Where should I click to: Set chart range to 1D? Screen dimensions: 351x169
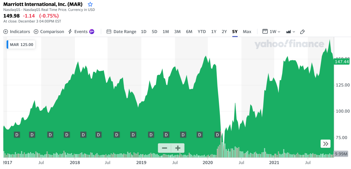(144, 32)
